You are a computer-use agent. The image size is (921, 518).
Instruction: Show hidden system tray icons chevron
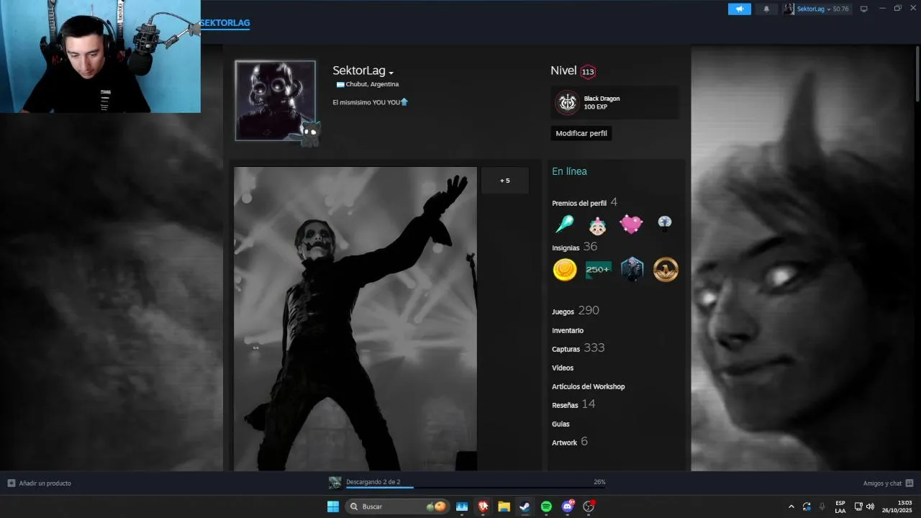(791, 506)
